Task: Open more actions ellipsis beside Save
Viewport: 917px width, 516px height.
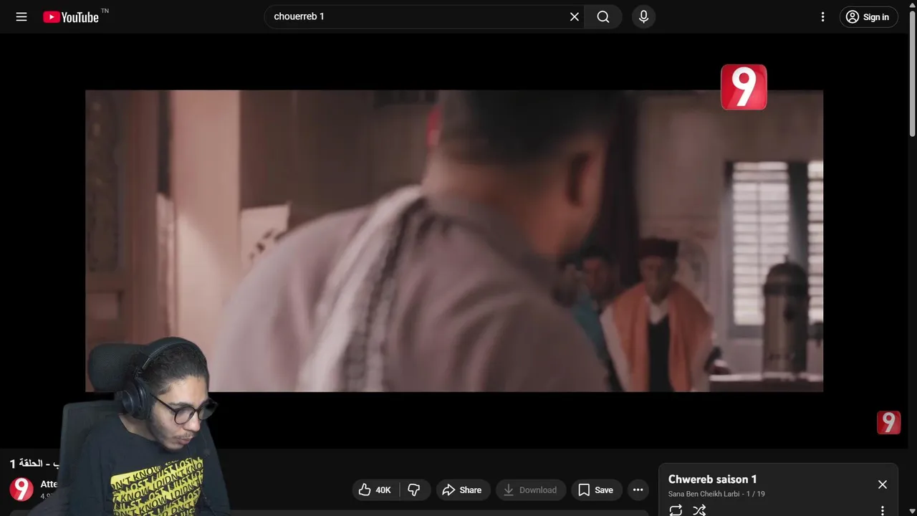Action: click(638, 489)
